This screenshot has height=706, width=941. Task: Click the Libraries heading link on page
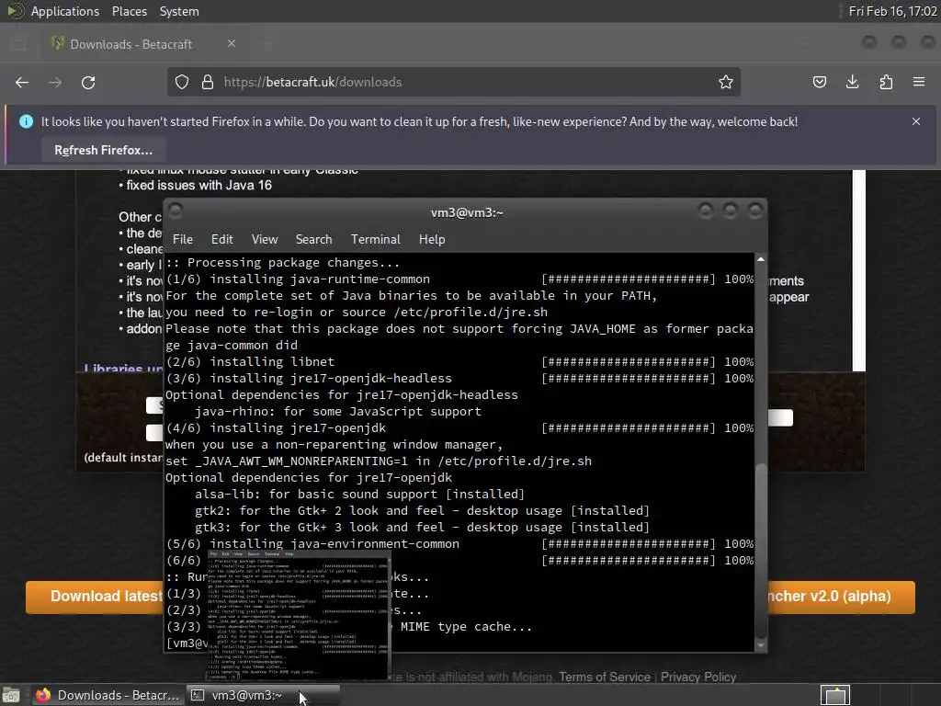tap(123, 368)
